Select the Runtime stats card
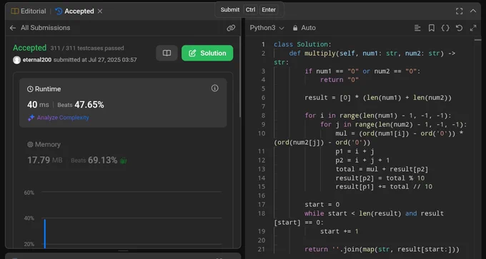Image resolution: width=486 pixels, height=259 pixels. coord(123,103)
